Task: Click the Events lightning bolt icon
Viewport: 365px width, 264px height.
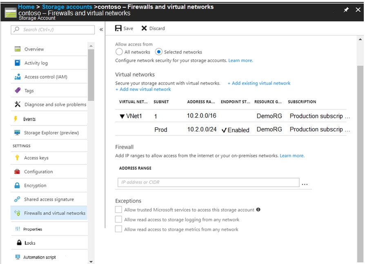Action: tap(16, 119)
